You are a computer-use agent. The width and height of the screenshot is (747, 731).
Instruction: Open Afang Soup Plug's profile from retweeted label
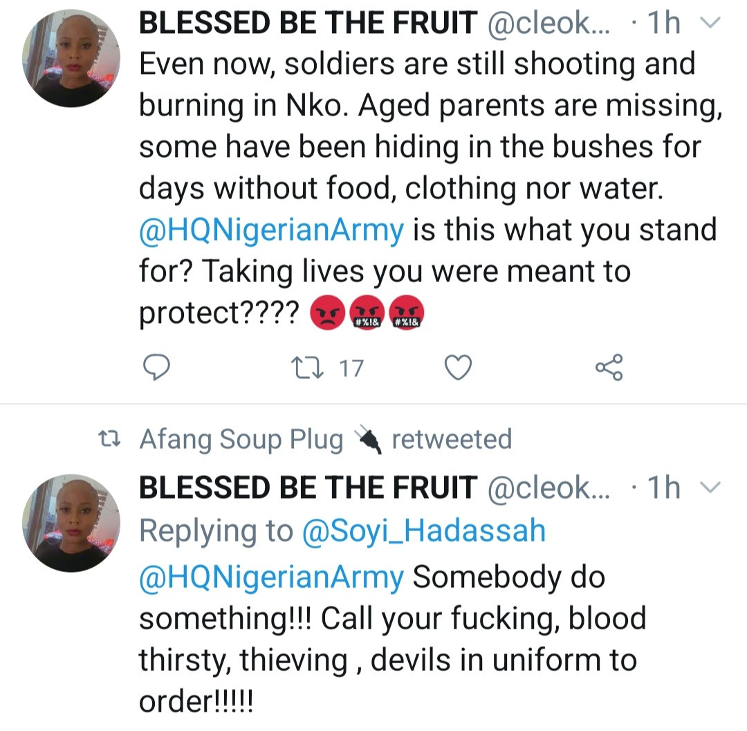tap(241, 440)
